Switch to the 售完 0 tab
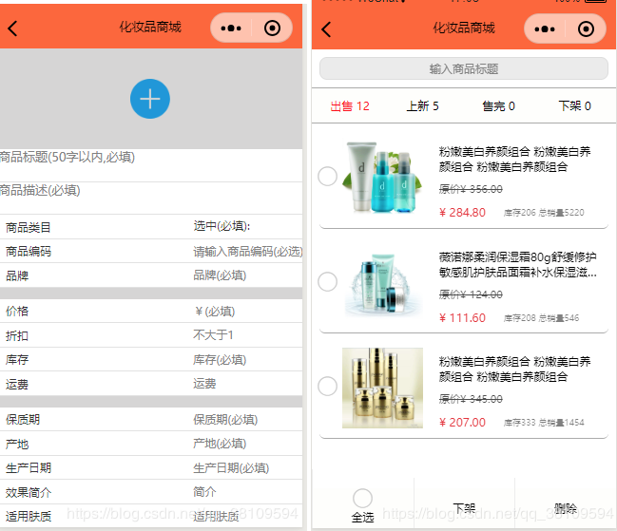617x531 pixels. pyautogui.click(x=498, y=106)
